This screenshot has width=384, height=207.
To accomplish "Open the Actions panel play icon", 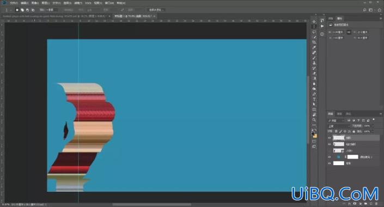I will (x=322, y=26).
